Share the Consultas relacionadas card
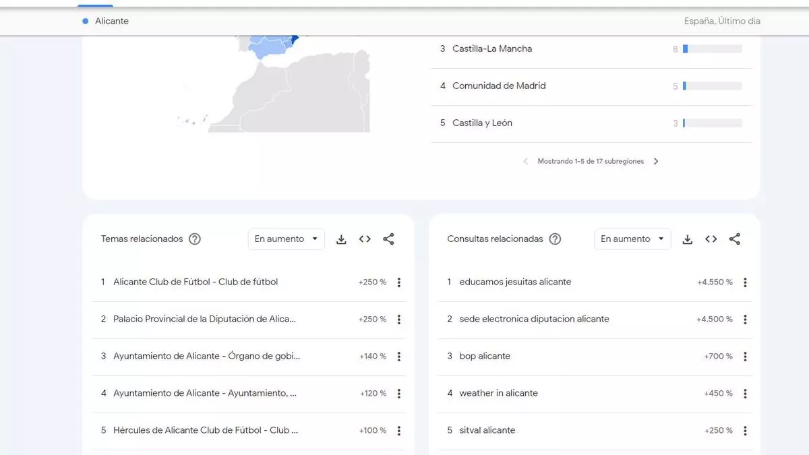The image size is (809, 455). [735, 239]
